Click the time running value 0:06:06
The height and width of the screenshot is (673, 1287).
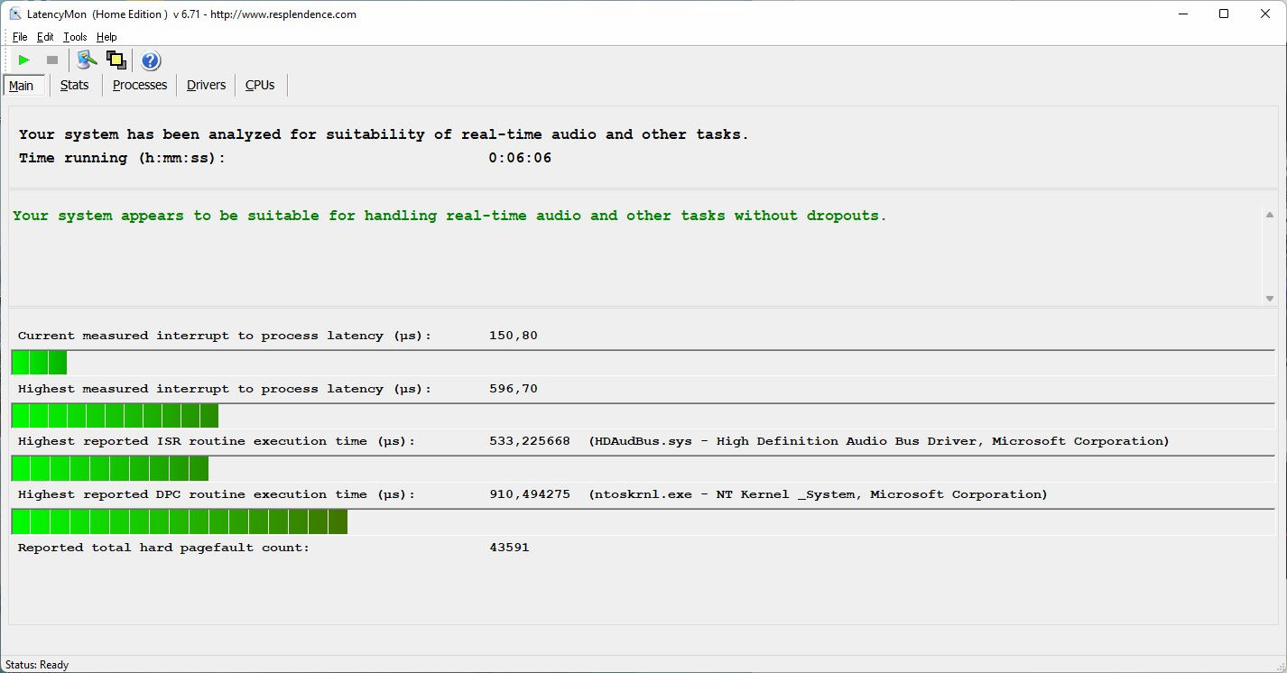coord(520,158)
